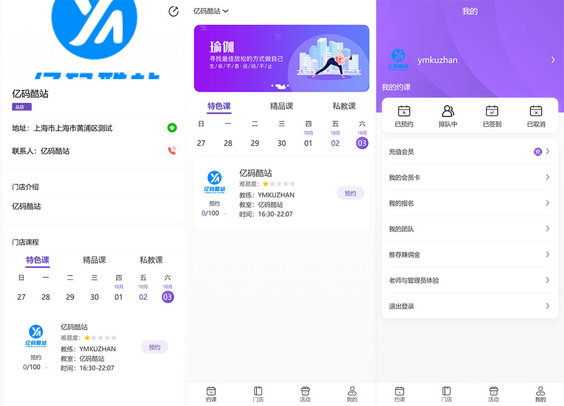The image size is (564, 406).
Task: Tap the 充 recharge badge icon
Action: [538, 152]
